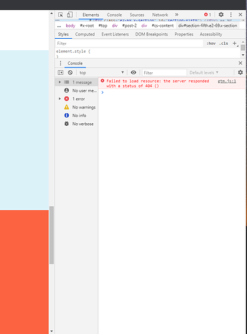Open the gtm.js:1 source link
This screenshot has width=247, height=334.
tap(227, 81)
